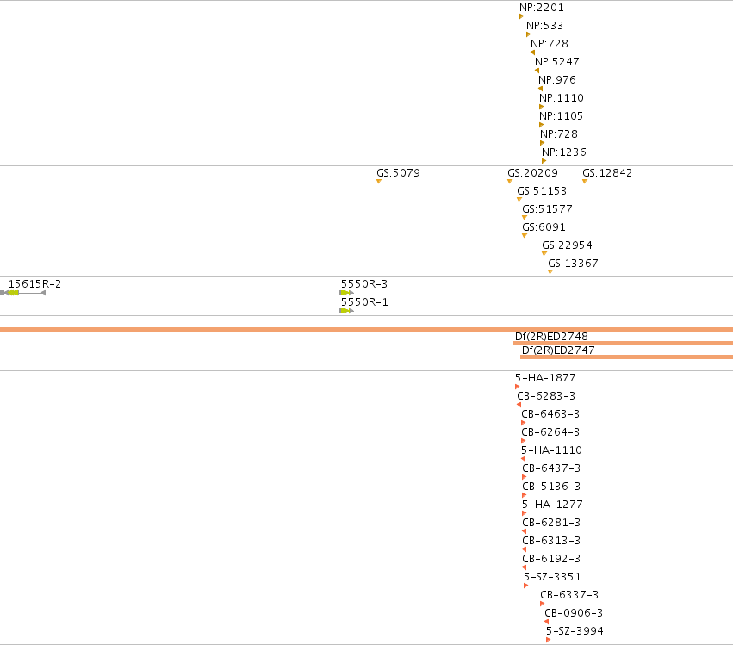Click the Df(2R)ED2747 deficiency label

(558, 350)
